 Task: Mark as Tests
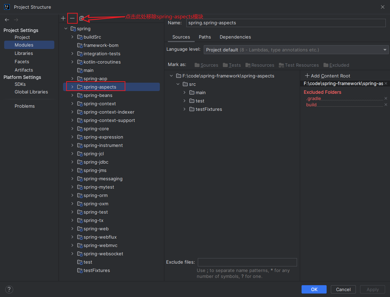232,65
